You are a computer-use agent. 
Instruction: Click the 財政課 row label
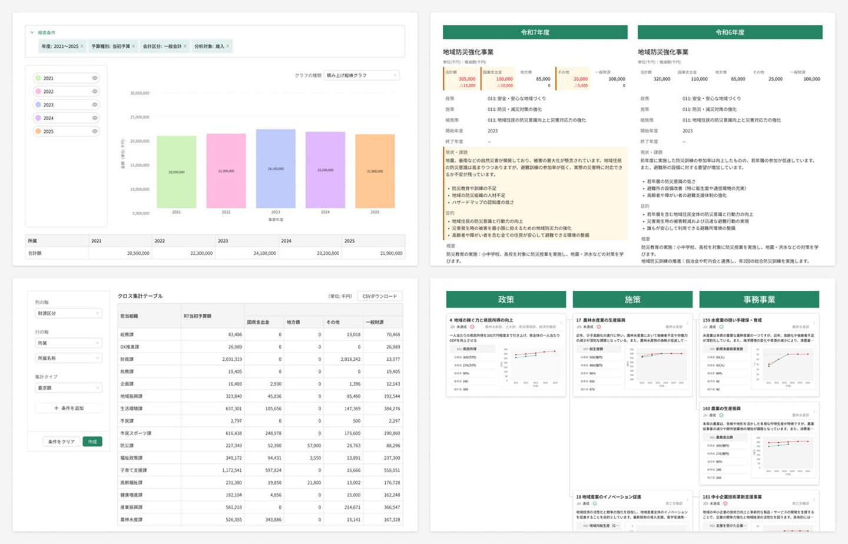127,359
